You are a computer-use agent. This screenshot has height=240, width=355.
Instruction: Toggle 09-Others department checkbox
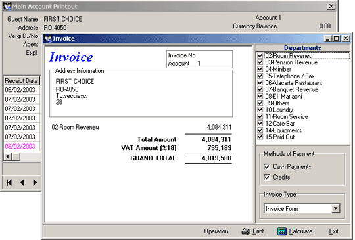tap(260, 103)
